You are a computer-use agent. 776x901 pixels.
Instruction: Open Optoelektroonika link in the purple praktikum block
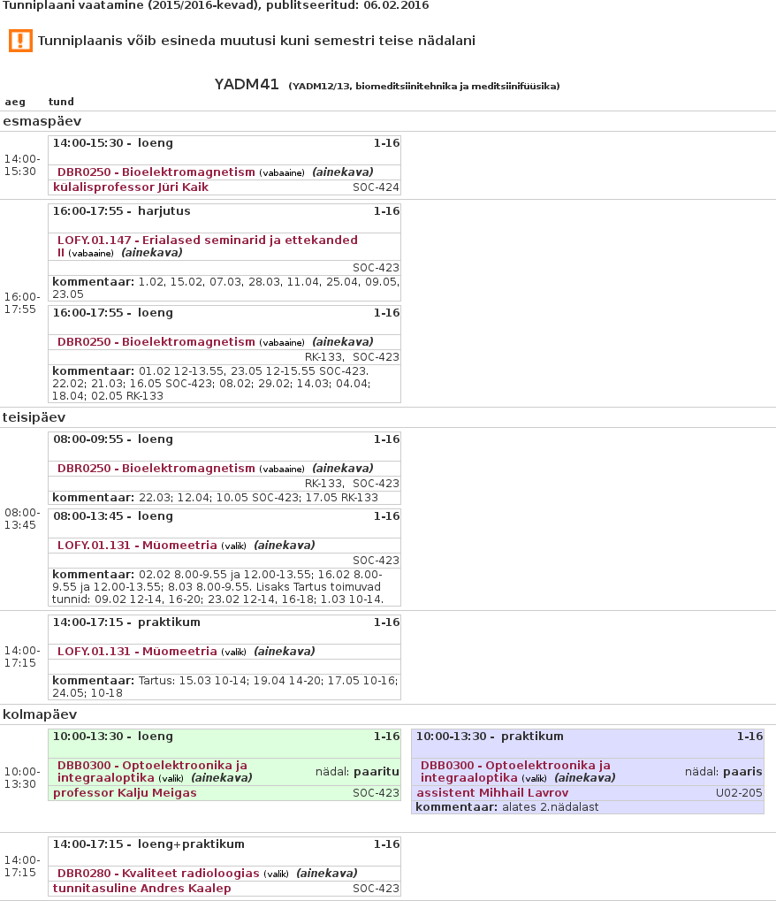[x=515, y=766]
